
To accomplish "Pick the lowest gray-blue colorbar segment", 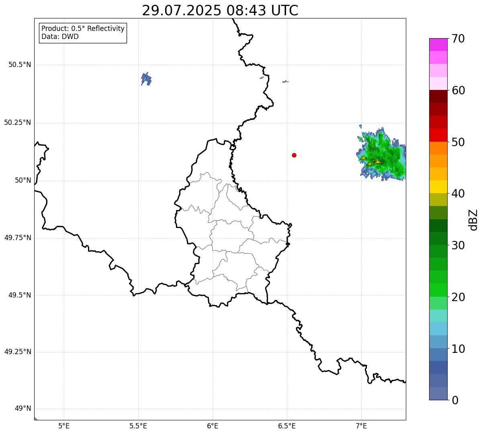I will click(438, 393).
